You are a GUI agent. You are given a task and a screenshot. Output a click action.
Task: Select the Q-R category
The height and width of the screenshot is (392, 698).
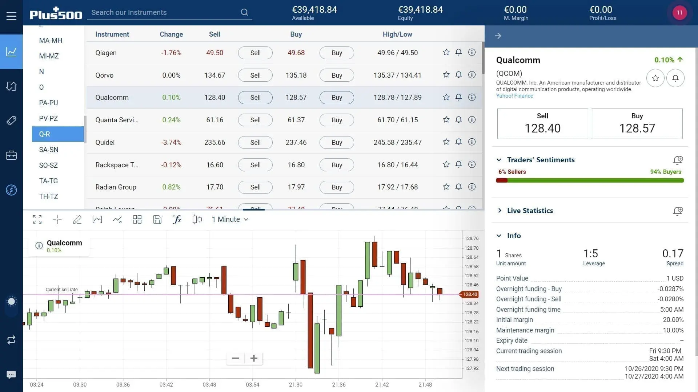pyautogui.click(x=58, y=134)
